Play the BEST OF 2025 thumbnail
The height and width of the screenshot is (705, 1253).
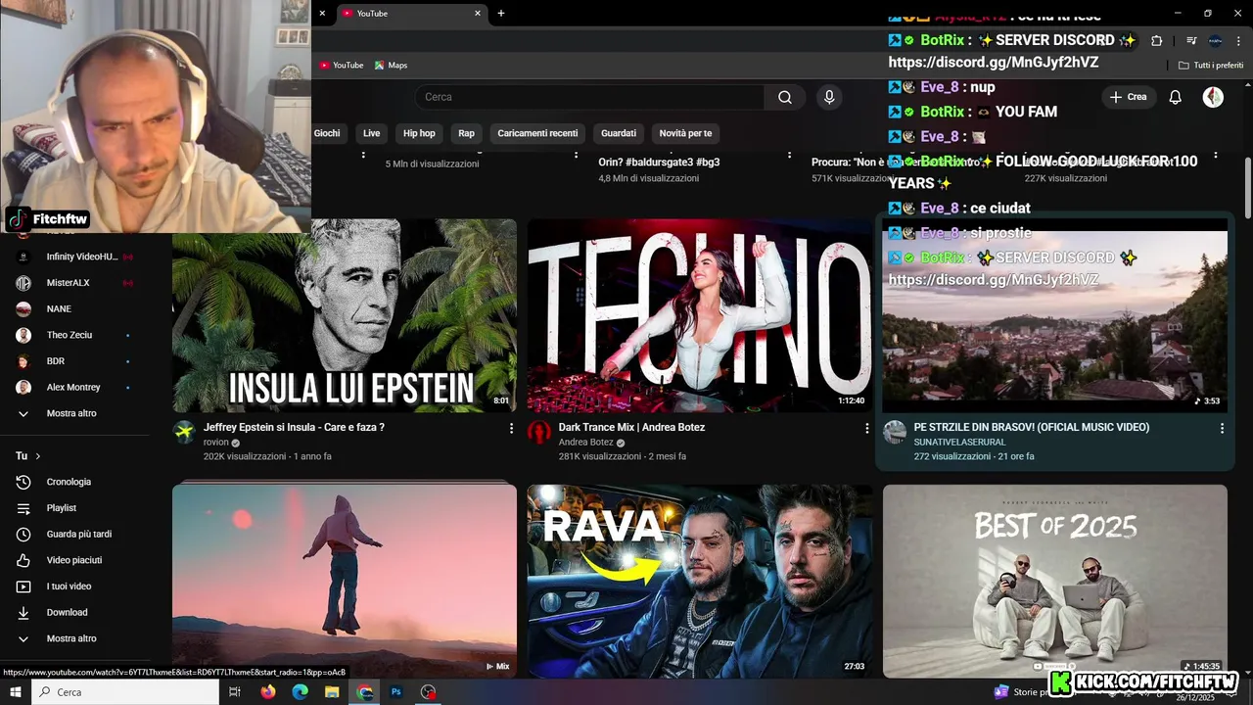tap(1055, 581)
